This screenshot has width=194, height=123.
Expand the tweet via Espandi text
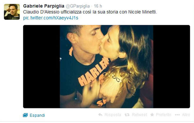point(37,115)
